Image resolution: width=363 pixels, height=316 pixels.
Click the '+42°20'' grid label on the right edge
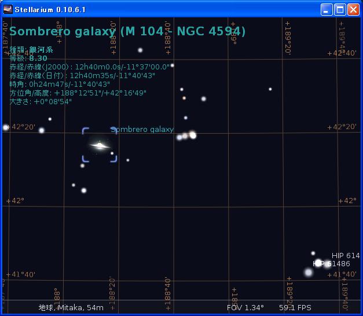point(342,127)
